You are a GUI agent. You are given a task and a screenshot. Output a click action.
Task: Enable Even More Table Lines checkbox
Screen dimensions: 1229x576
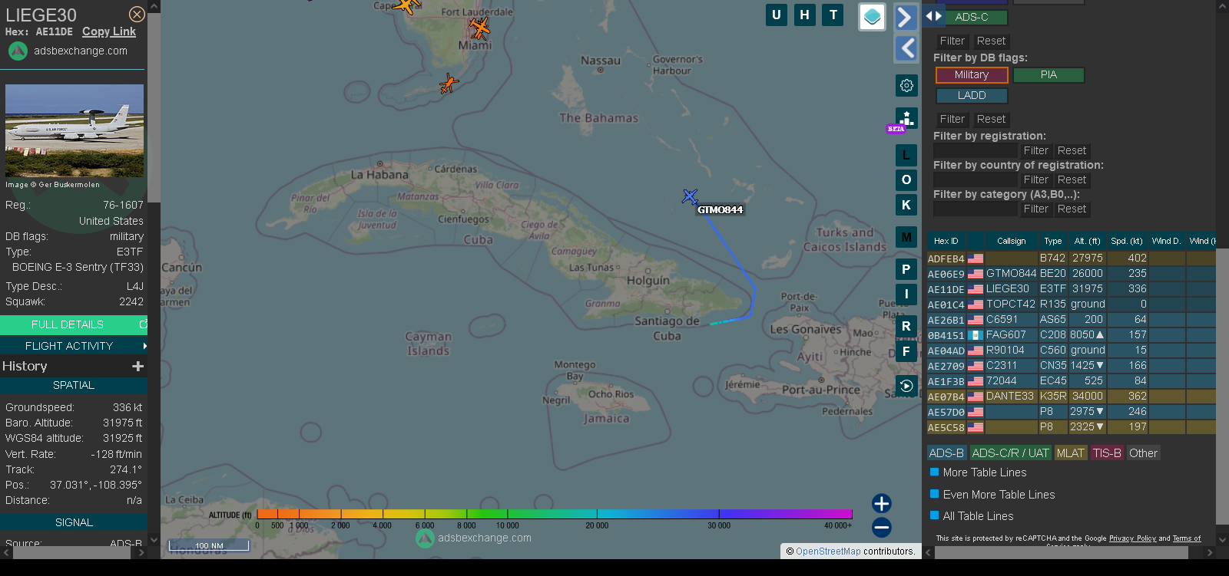935,494
